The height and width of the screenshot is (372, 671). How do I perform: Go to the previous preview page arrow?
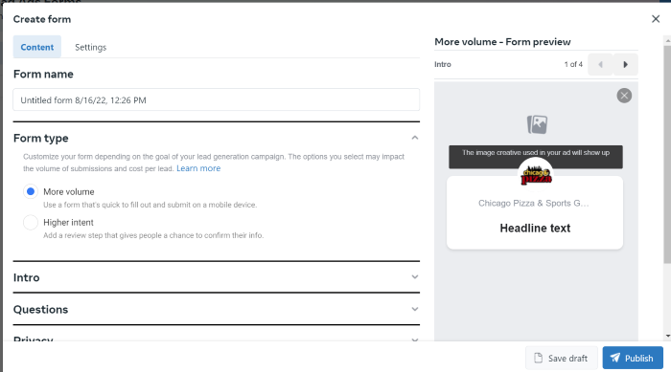tap(600, 64)
